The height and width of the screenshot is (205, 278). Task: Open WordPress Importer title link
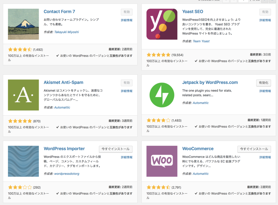[x=64, y=148]
